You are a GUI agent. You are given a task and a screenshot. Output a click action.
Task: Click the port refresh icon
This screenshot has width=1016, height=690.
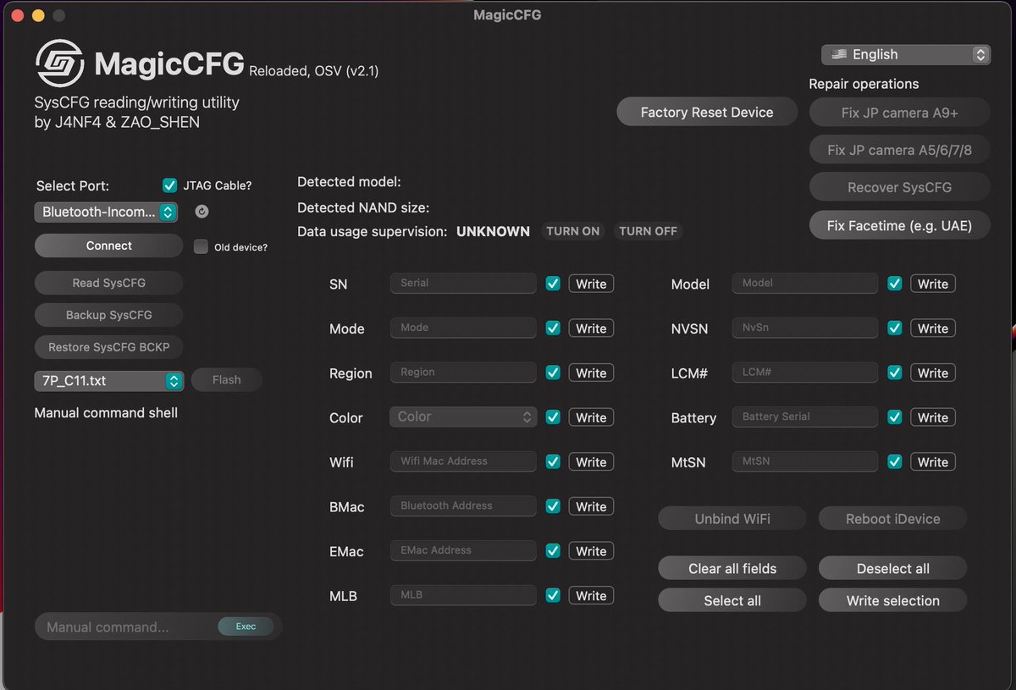click(x=202, y=212)
